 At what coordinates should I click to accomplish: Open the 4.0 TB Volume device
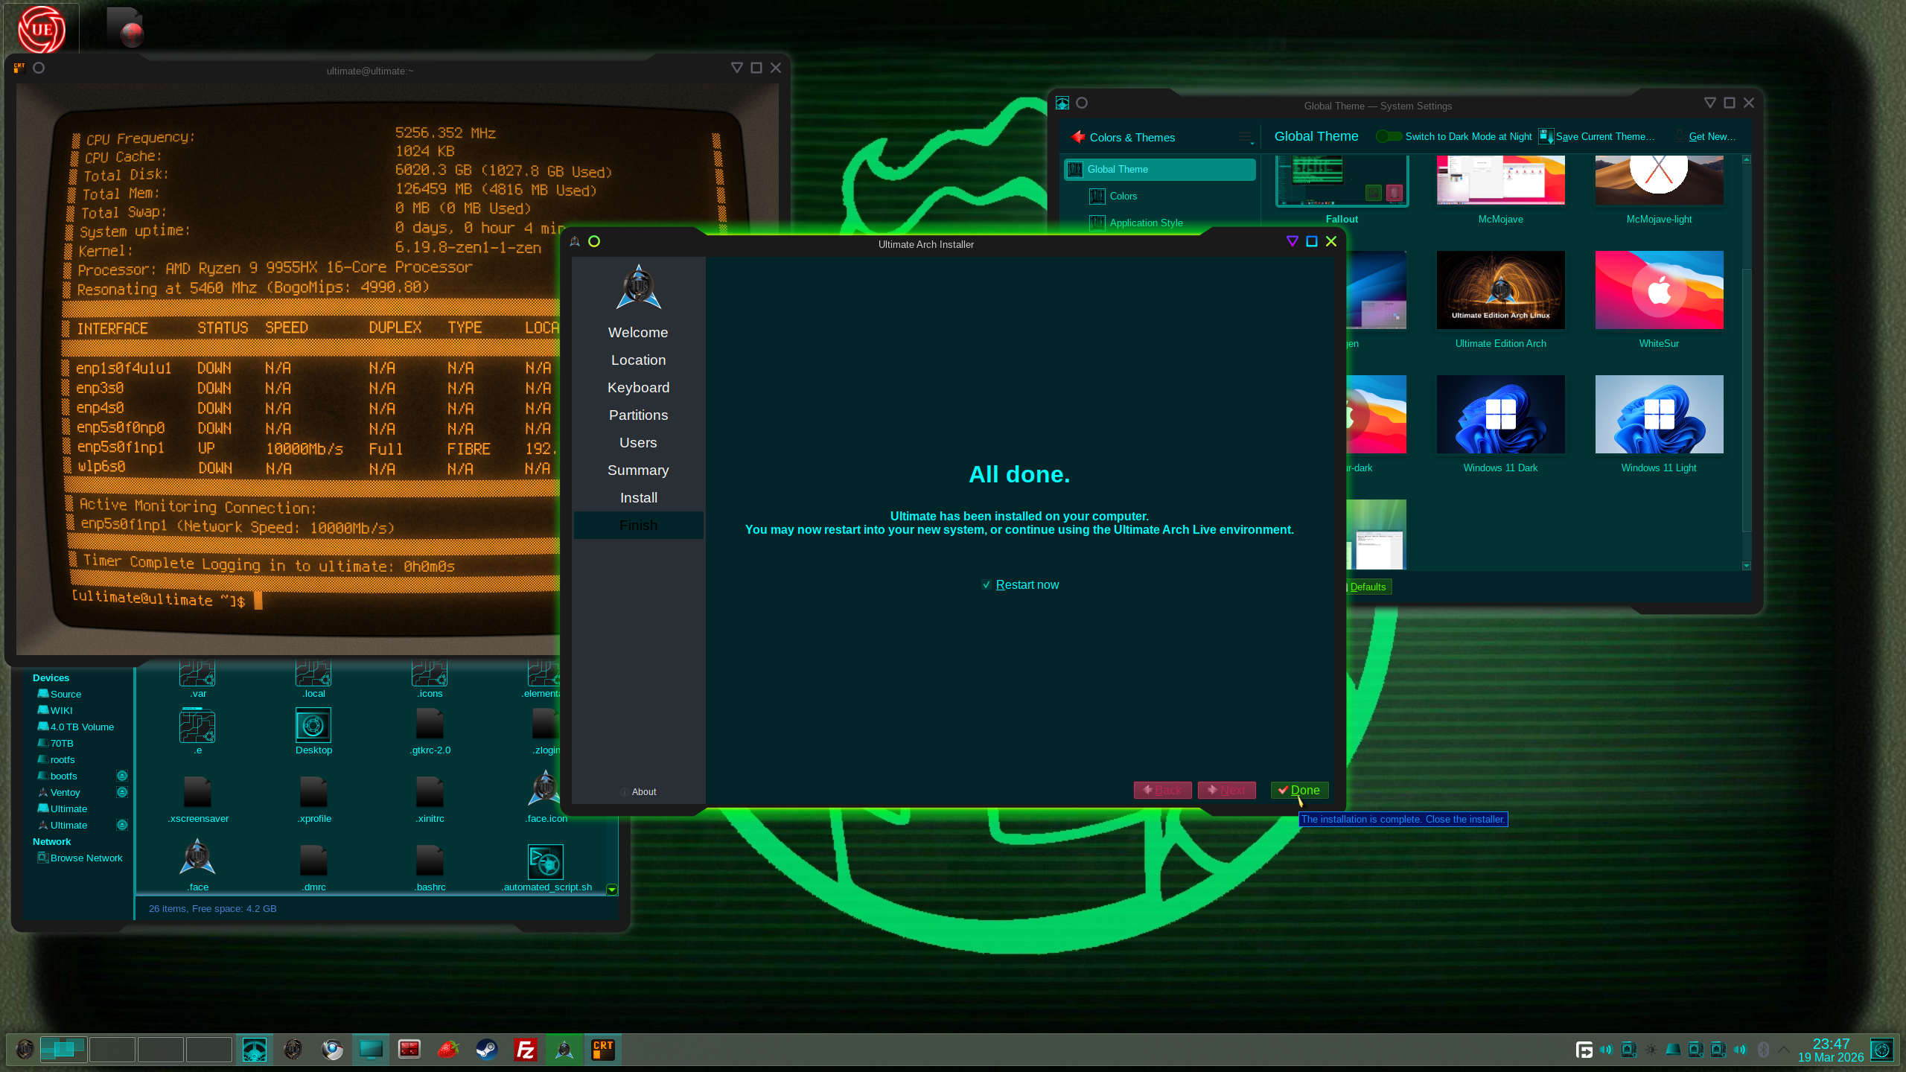76,727
